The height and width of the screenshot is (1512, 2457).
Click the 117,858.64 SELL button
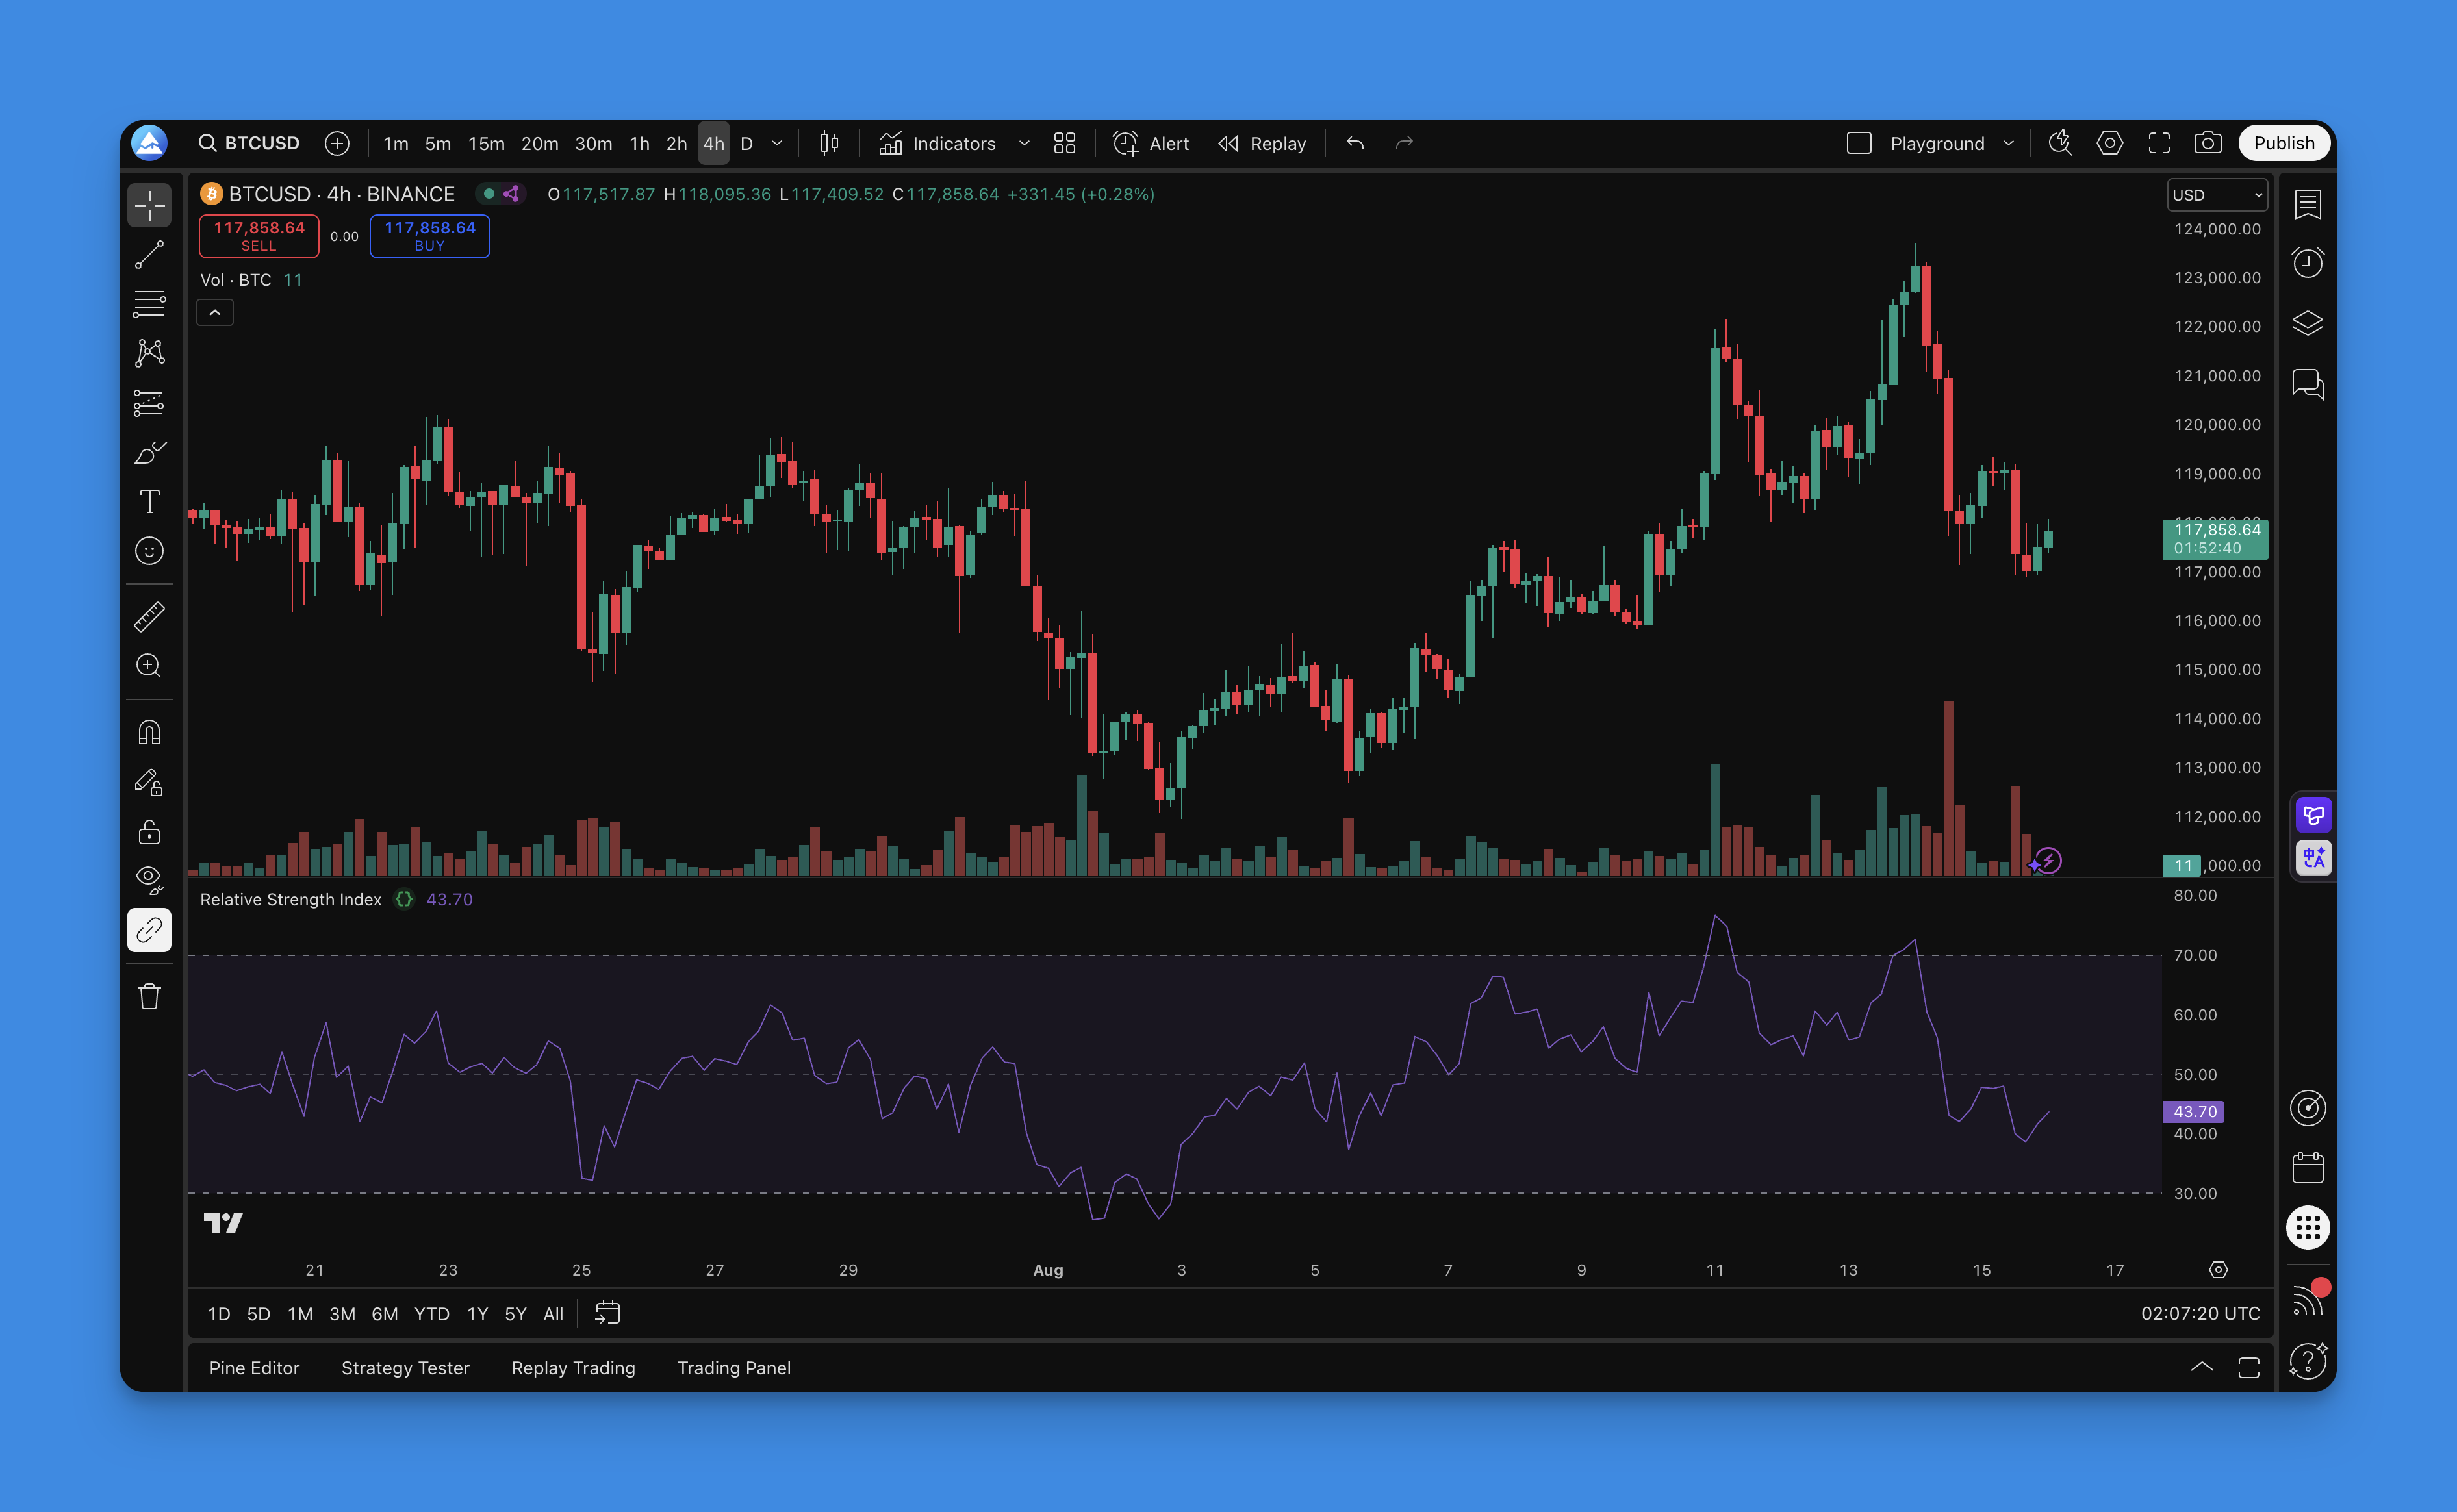(x=259, y=236)
